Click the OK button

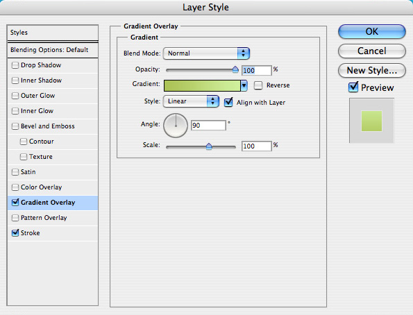pos(371,32)
